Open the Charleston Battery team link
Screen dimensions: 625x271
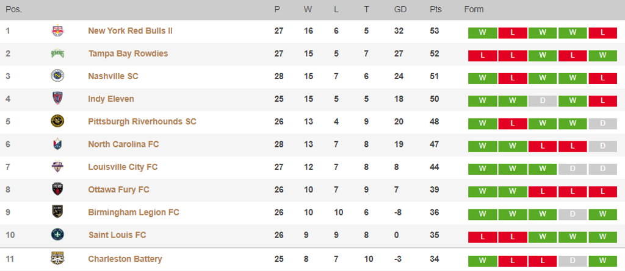coord(125,259)
